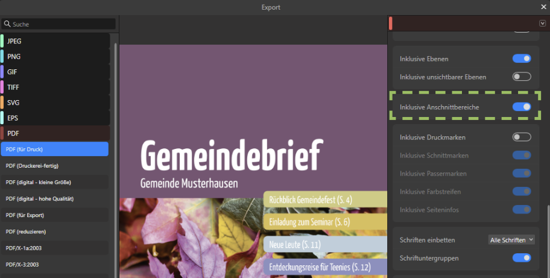Screen dimensions: 550x278
Task: Select the JPEG export format
Action: tap(55, 41)
